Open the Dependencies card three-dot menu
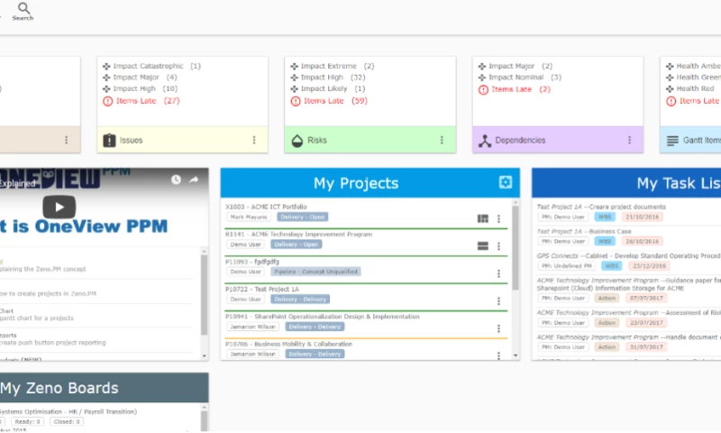Screen dimensions: 721x433 pos(628,140)
